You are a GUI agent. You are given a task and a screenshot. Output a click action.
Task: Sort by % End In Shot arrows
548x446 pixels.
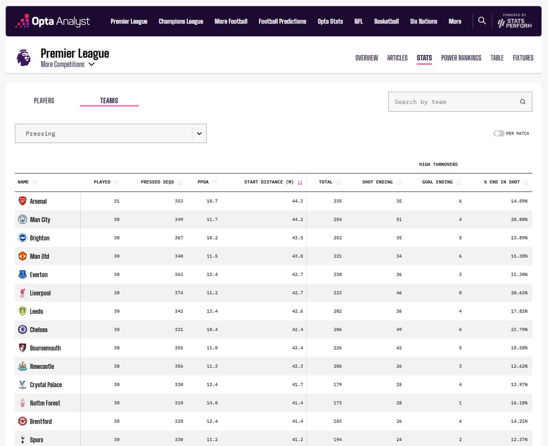click(x=526, y=182)
